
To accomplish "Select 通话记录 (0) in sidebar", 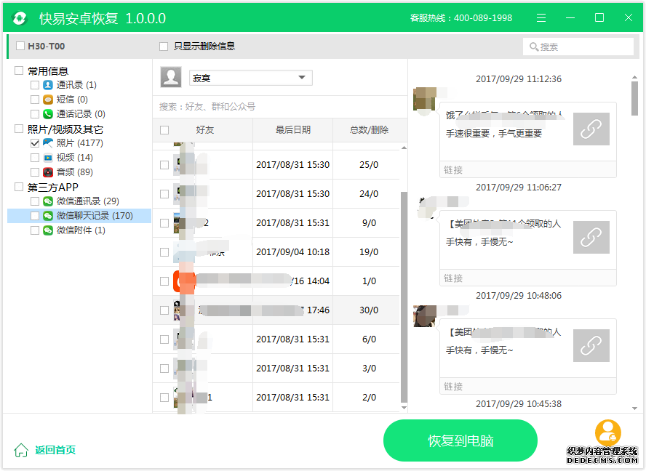I will pyautogui.click(x=81, y=113).
